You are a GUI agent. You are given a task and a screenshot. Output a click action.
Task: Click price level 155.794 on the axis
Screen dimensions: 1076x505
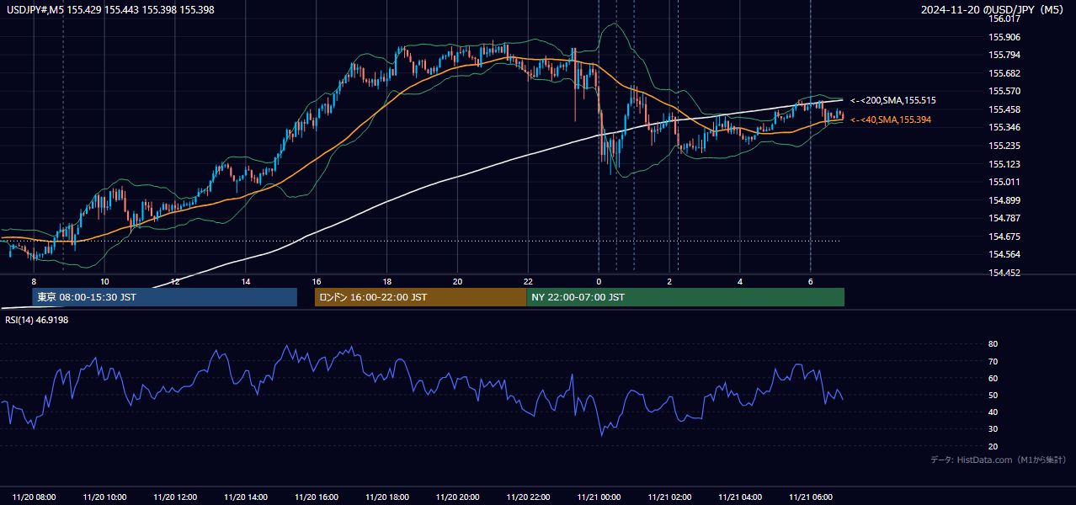(1004, 56)
